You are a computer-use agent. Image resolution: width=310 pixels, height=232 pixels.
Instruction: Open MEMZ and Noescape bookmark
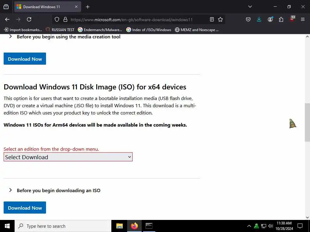(x=197, y=30)
